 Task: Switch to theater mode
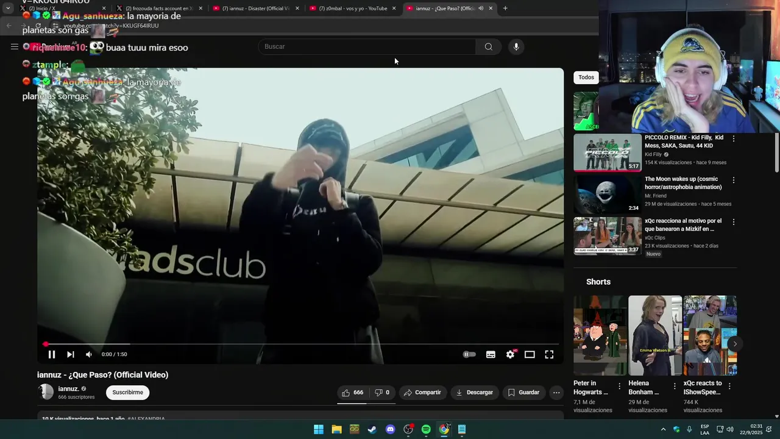coord(530,354)
